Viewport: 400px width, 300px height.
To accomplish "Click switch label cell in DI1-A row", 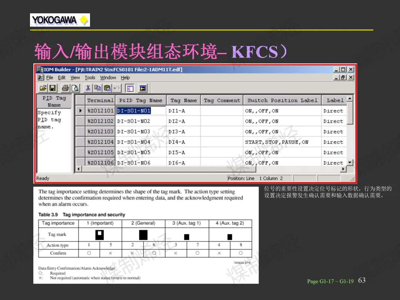I will [x=282, y=111].
